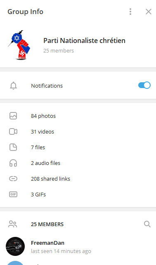The height and width of the screenshot is (265, 156).
Task: Click the photos picture icon
Action: click(x=13, y=116)
